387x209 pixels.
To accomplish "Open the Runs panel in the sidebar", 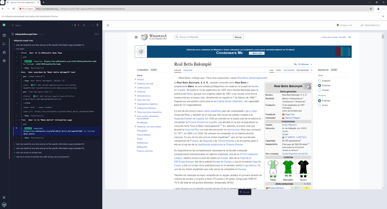I will click(x=4, y=43).
